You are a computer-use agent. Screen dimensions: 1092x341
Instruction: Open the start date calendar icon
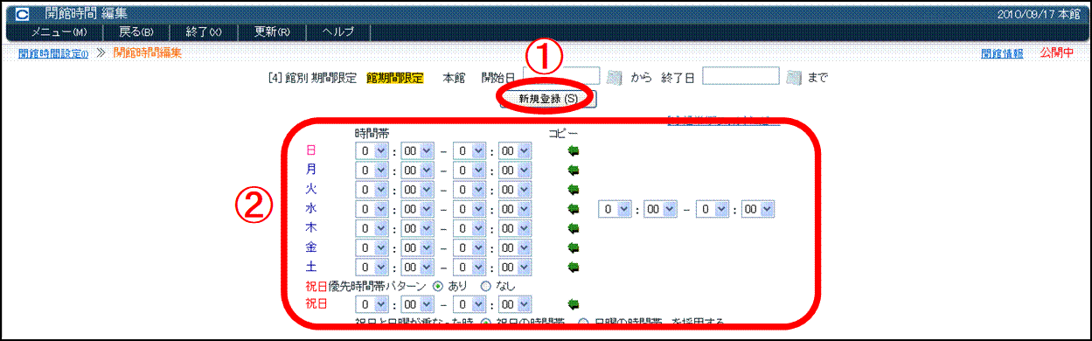click(614, 78)
